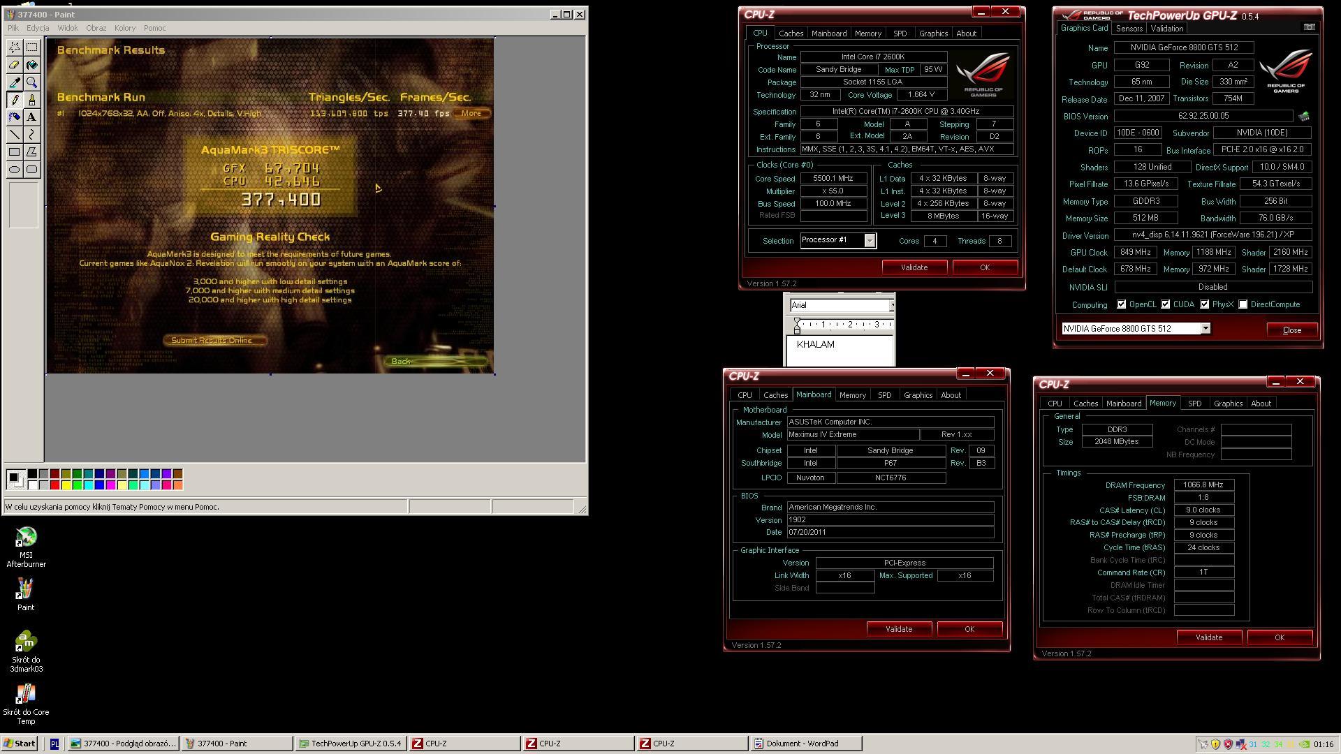Open Caches tab in the Mainboard CPU-Z window
Viewport: 1341px width, 754px height.
775,395
